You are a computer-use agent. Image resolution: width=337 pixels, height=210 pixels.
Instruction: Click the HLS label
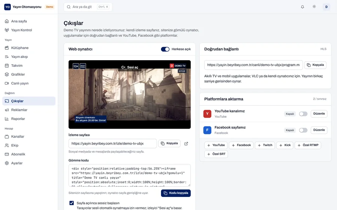click(x=323, y=49)
